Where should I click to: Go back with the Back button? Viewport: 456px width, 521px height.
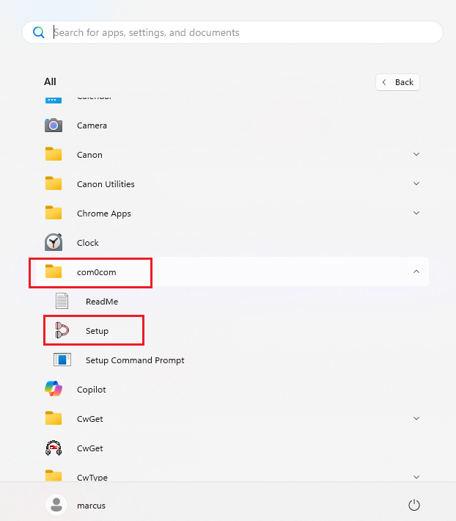coord(397,82)
